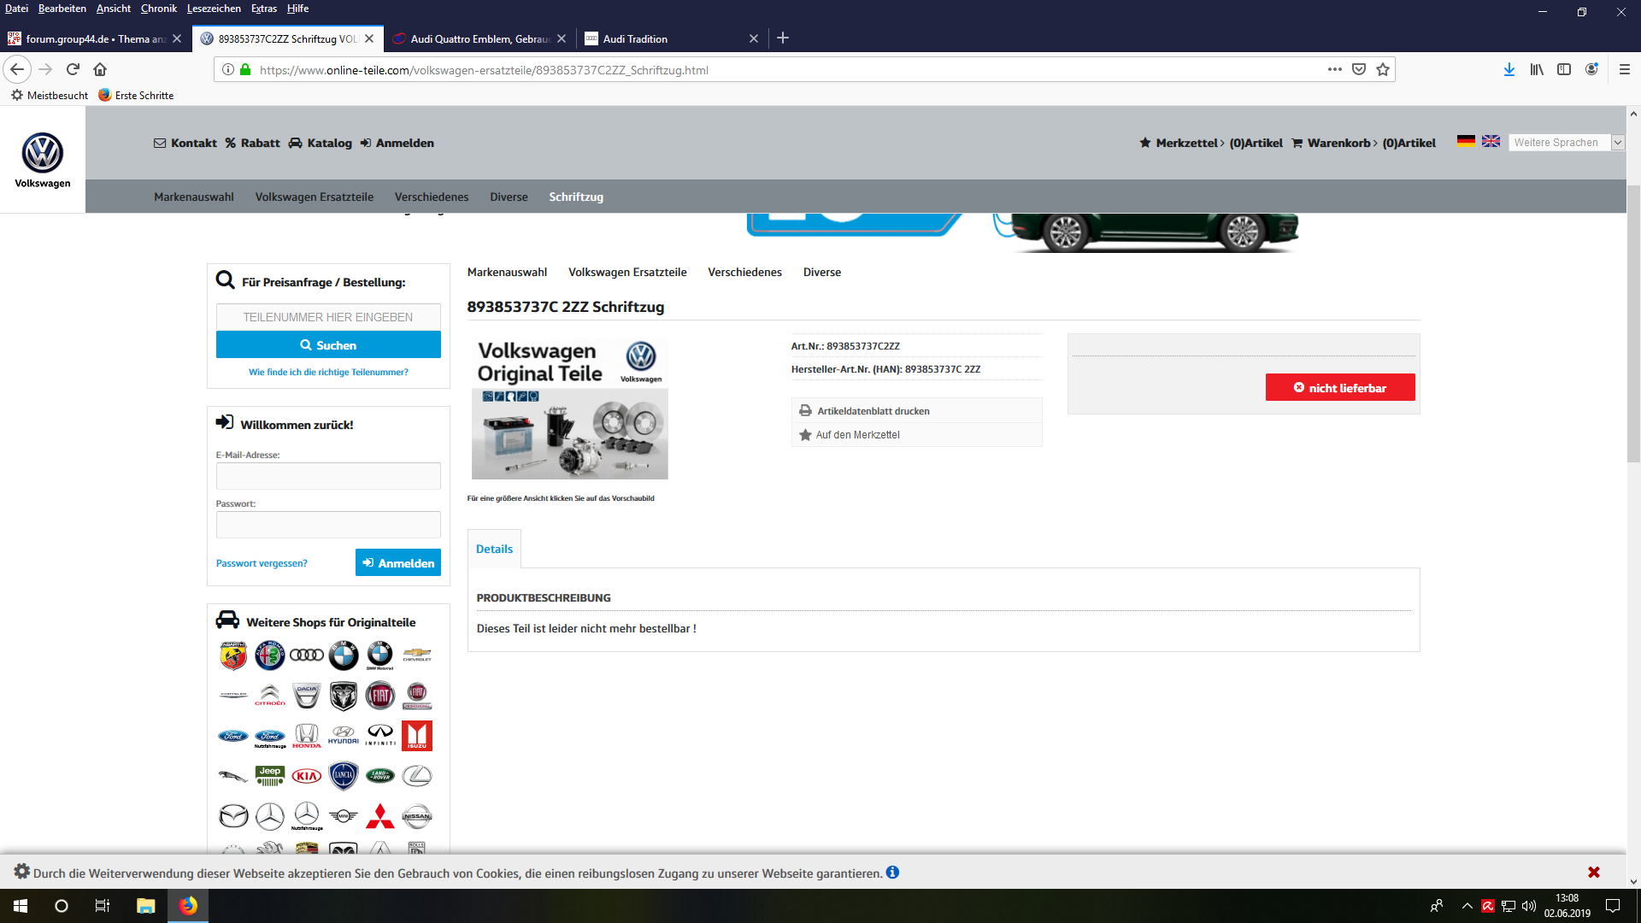Click the BMW brand logo icon
Screen dimensions: 1641x923
pos(344,656)
